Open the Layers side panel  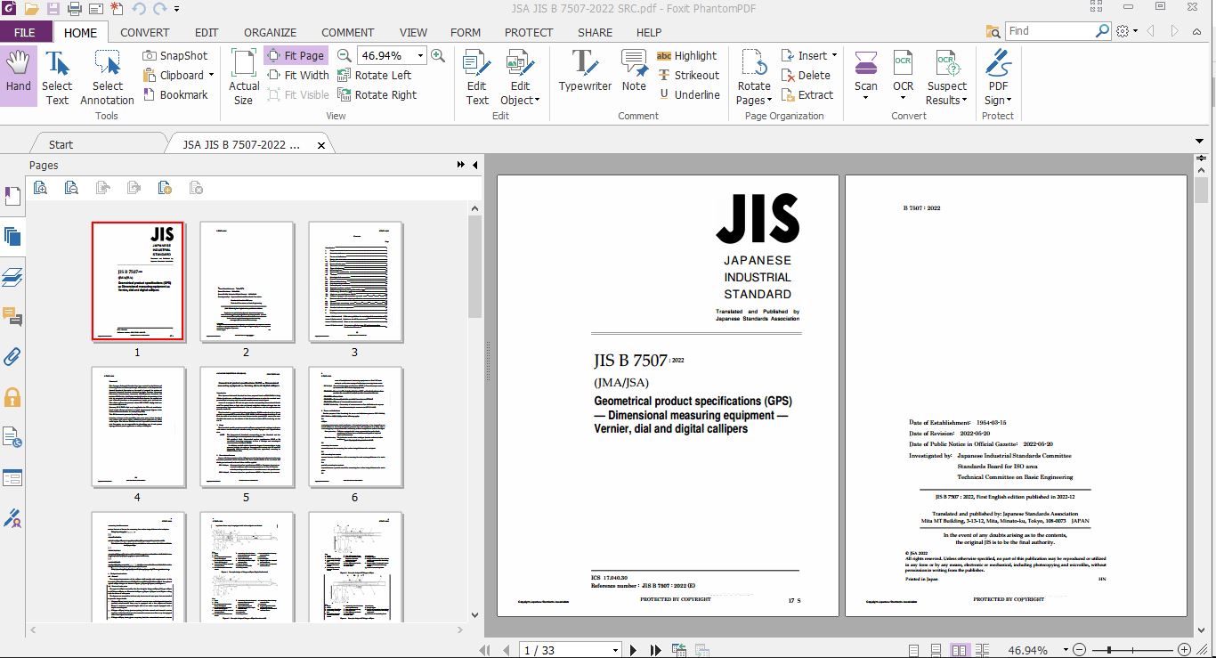(12, 277)
